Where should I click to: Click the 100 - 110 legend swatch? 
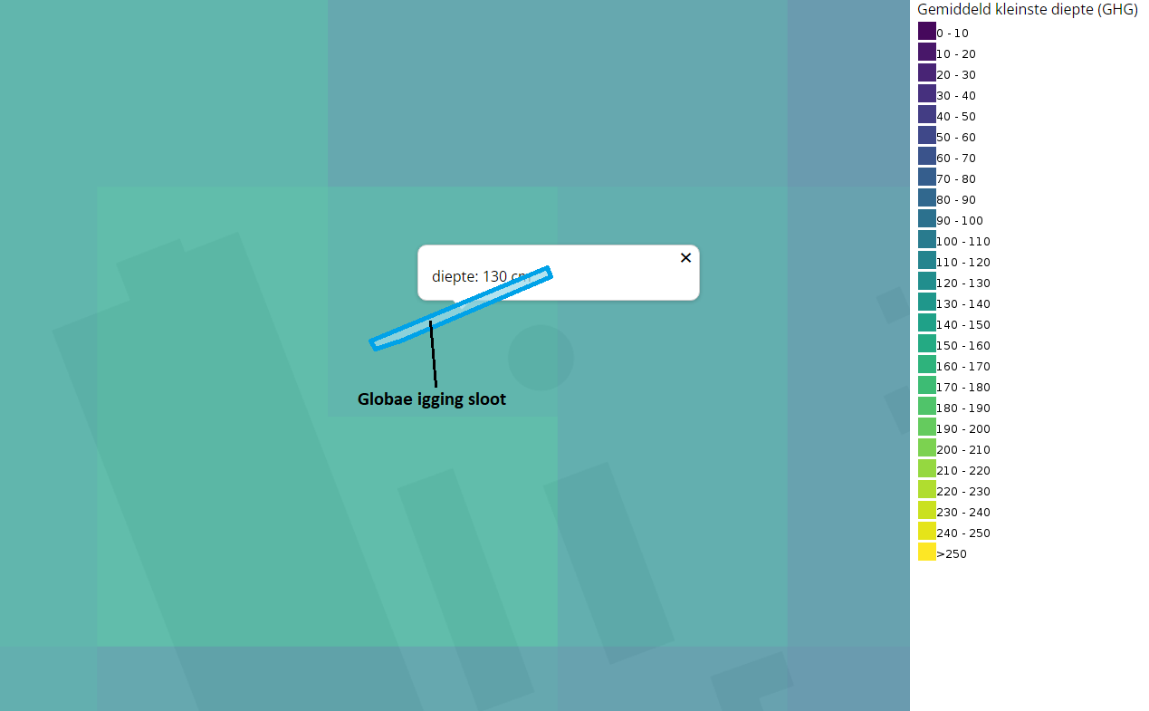[927, 239]
